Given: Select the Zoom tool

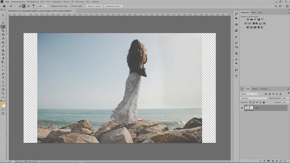Looking at the screenshot, I should click(3, 94).
